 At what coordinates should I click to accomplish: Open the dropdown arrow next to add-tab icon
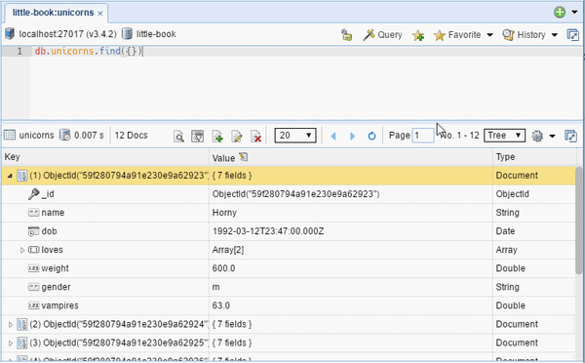click(574, 13)
